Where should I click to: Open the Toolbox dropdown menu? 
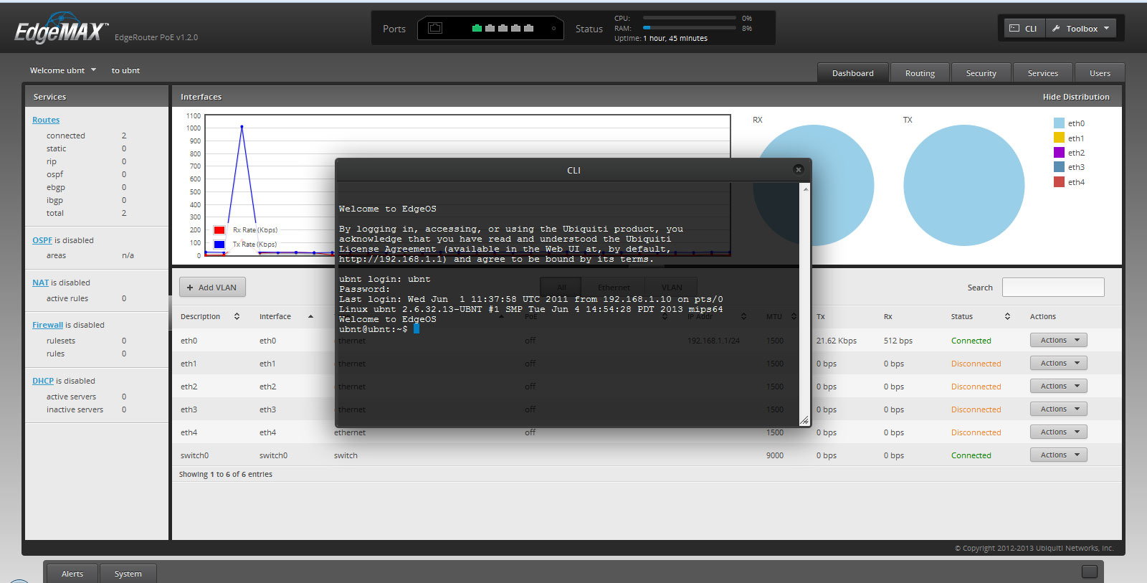click(x=1082, y=29)
